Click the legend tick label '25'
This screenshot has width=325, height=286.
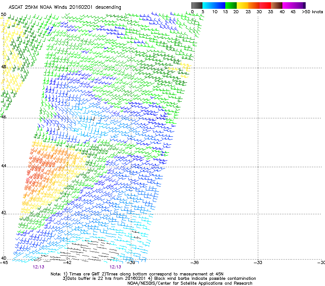(x=248, y=12)
